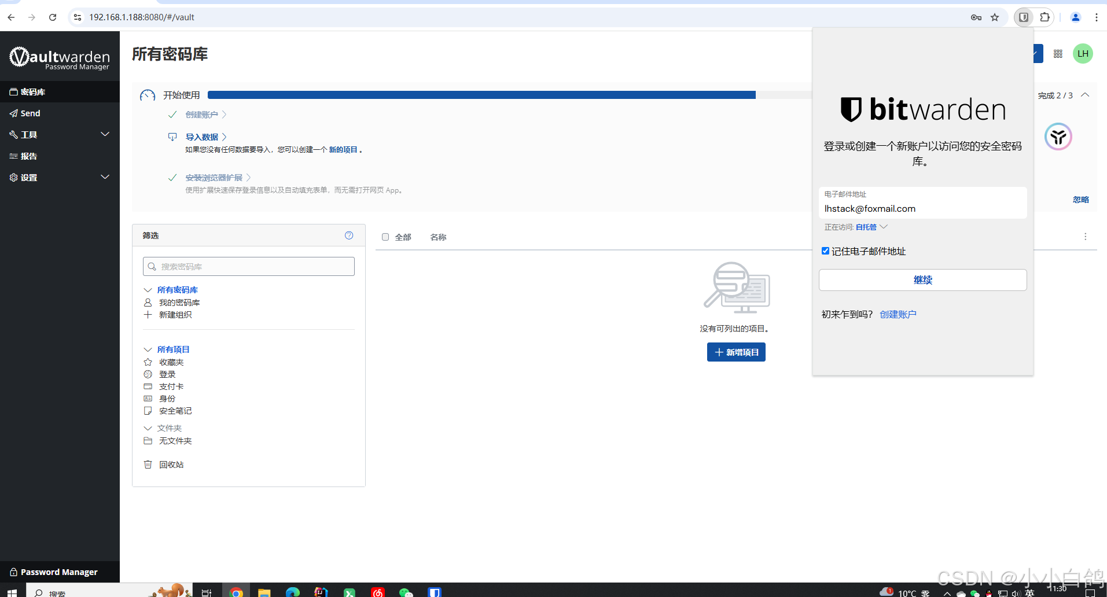The height and width of the screenshot is (597, 1107).
Task: Click the Create Account (创建账户) link in popup
Action: (x=898, y=315)
